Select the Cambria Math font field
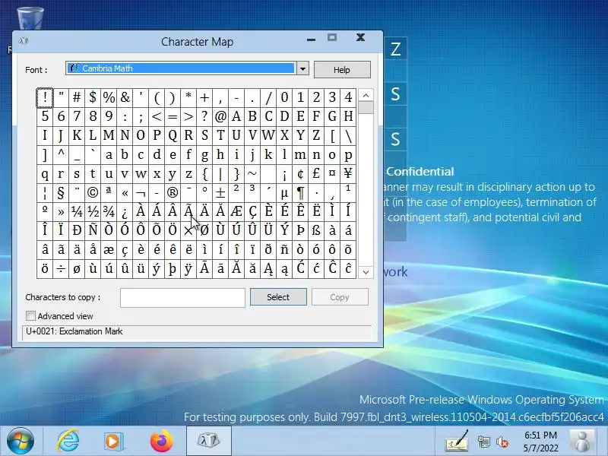 [181, 68]
